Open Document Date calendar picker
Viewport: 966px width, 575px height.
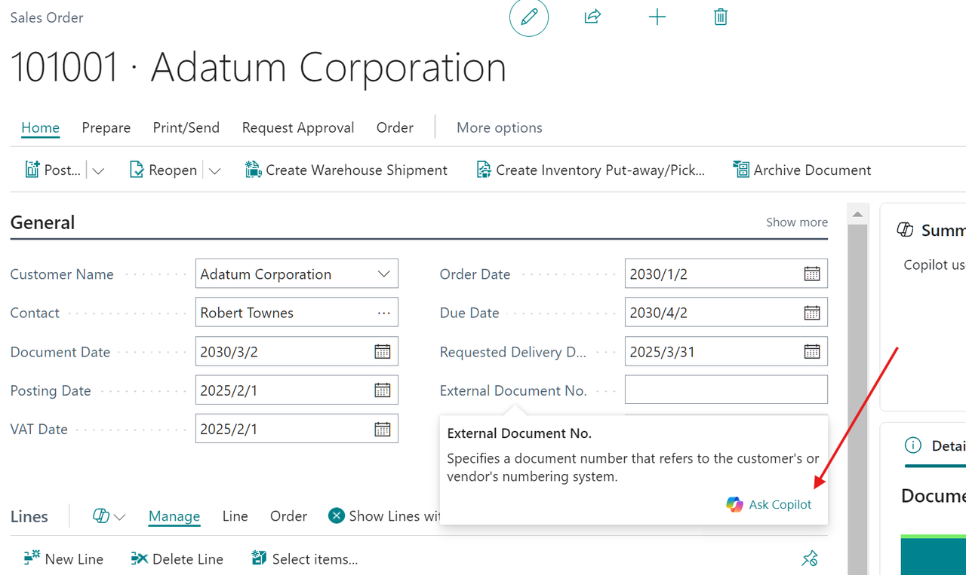click(x=383, y=351)
